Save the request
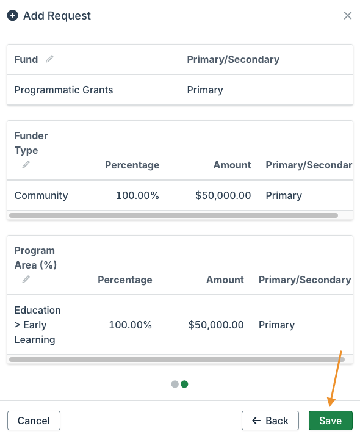This screenshot has height=437, width=360. pos(331,421)
